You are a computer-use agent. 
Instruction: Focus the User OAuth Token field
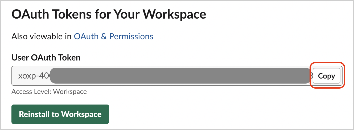(x=160, y=76)
